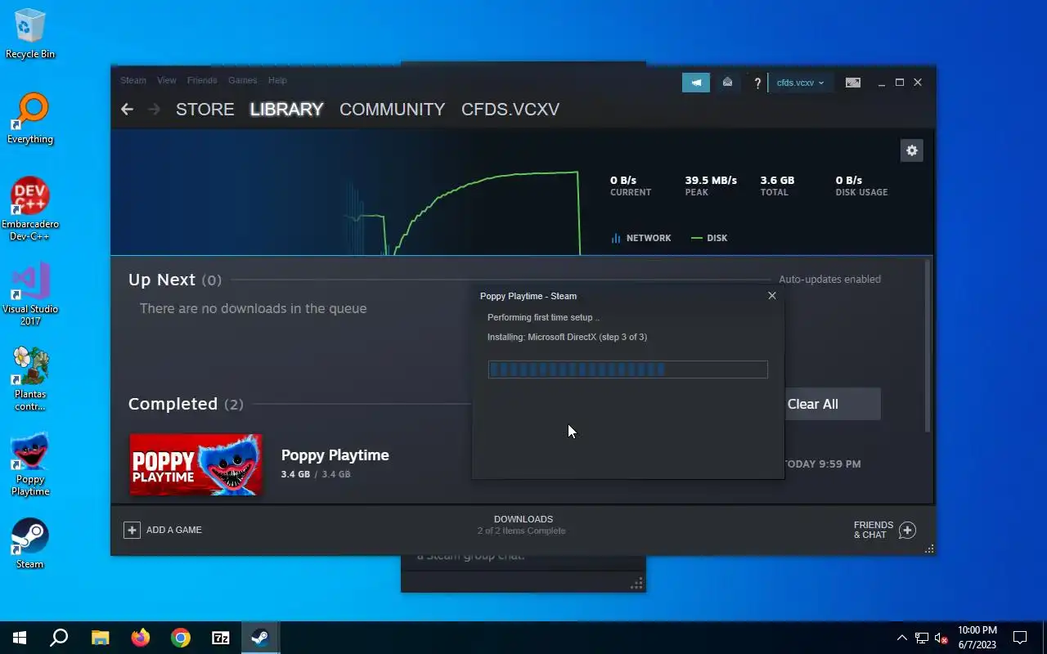Screen dimensions: 1047x654
Task: Toggle the DISK graph legend
Action: coord(709,238)
